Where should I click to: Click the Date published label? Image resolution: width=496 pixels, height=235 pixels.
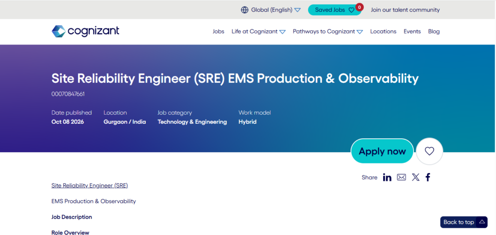[x=72, y=113]
